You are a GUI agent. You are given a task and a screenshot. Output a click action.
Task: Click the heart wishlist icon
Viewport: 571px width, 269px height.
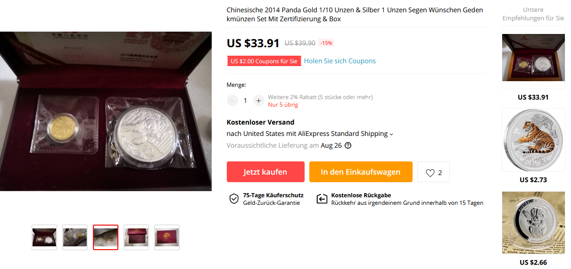[x=430, y=173]
